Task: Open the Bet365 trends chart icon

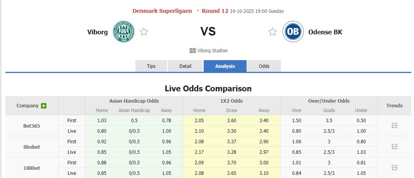Action: (394, 126)
